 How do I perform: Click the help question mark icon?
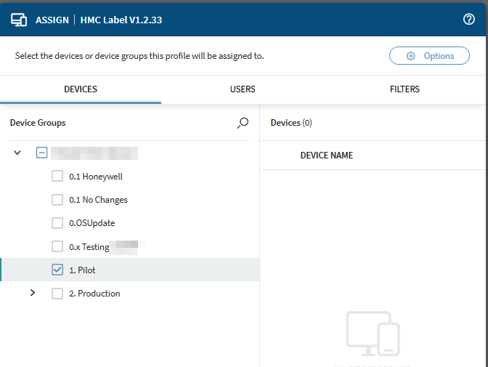click(x=469, y=20)
